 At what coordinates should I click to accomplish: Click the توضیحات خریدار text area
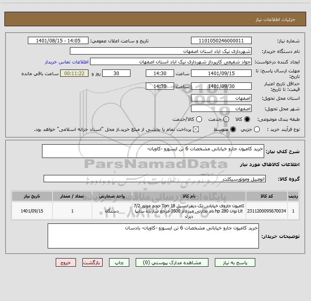point(153,236)
